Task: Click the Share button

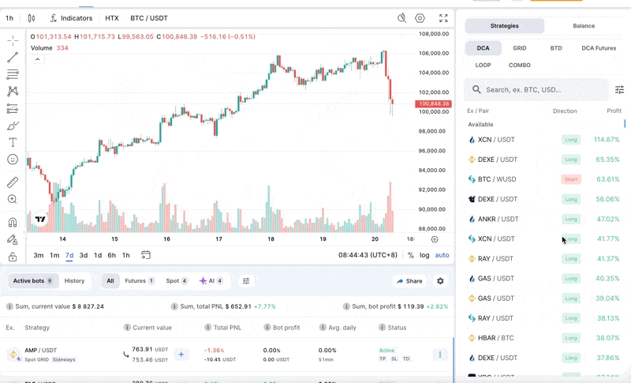Action: point(409,281)
